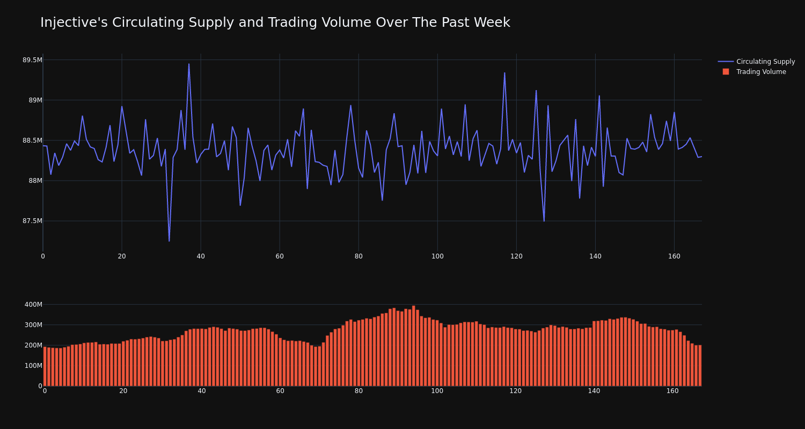Click the volume chart's 120 x-axis tick

(x=516, y=391)
